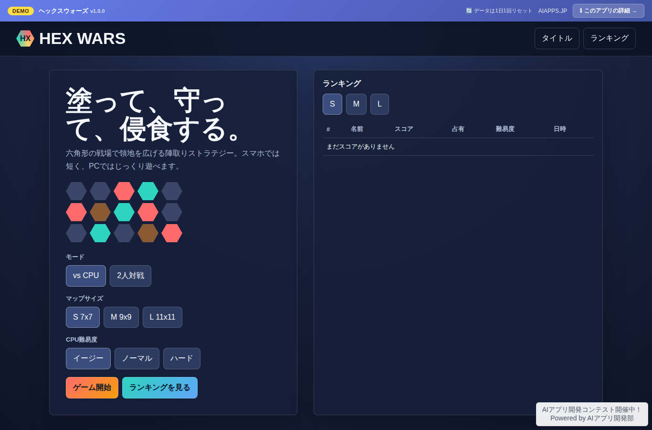
Task: Click the AIアプリ開発コンテスト banner
Action: (592, 414)
